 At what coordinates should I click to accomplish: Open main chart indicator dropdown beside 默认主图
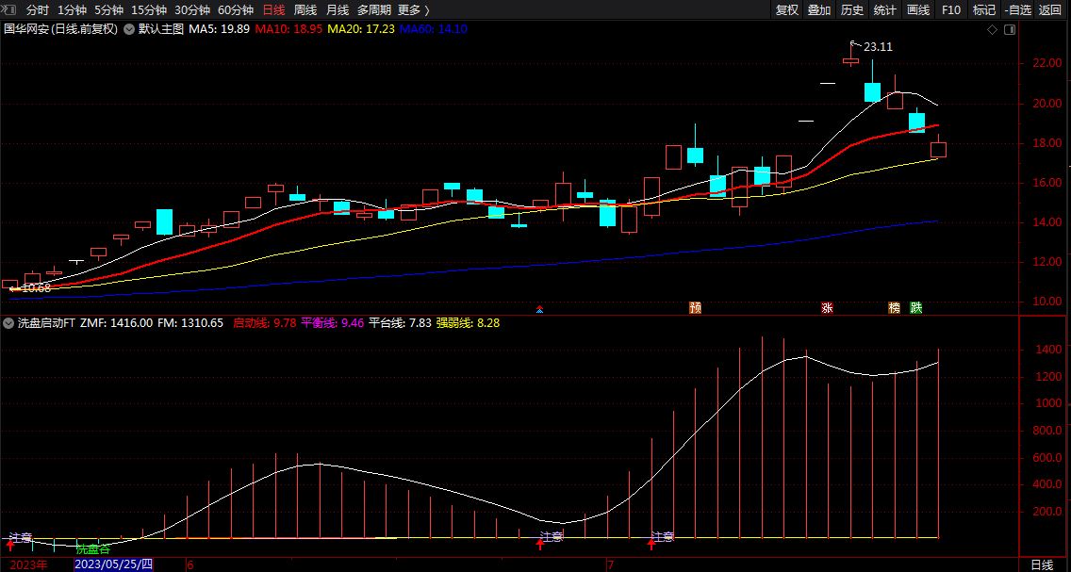coord(128,29)
